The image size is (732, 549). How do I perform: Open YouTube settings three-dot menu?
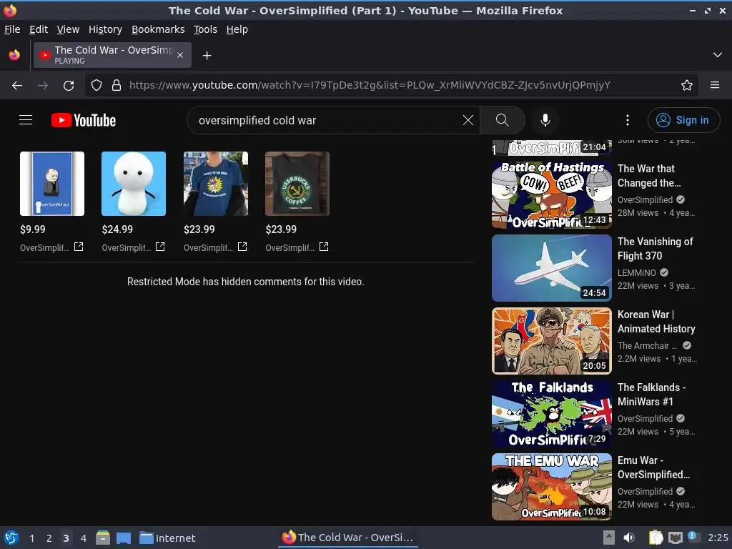(x=628, y=120)
